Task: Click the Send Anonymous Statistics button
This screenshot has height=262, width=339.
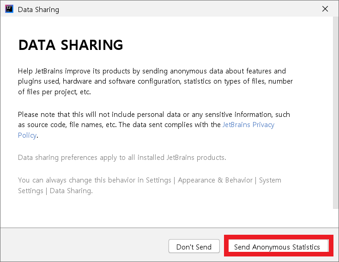Action: (278, 246)
